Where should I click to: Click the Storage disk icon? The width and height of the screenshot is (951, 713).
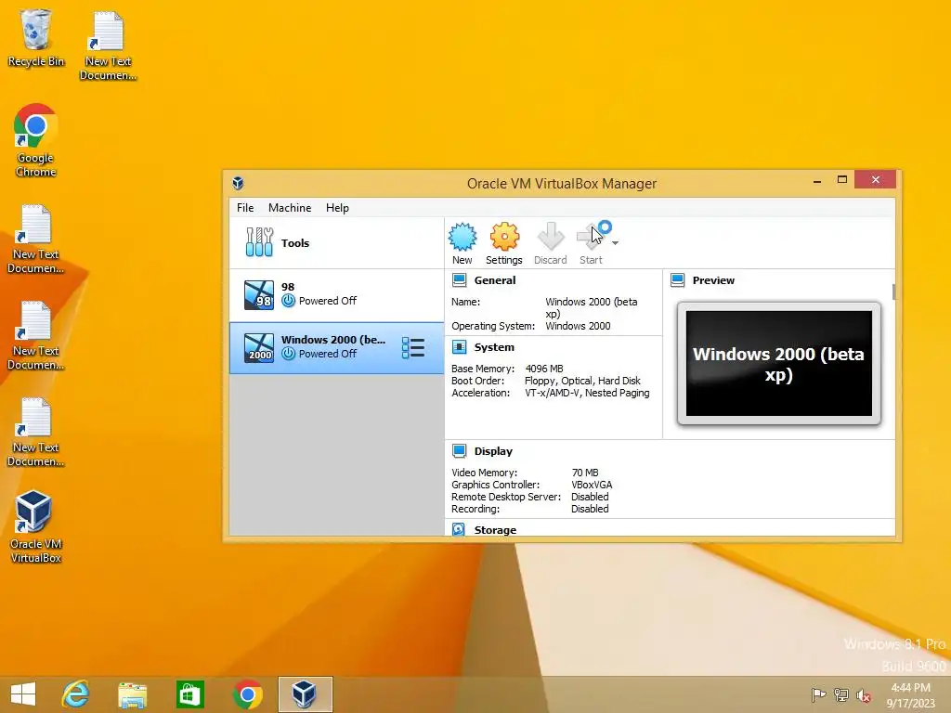click(x=459, y=529)
